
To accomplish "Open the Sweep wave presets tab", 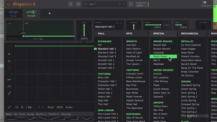I will coord(31,114).
